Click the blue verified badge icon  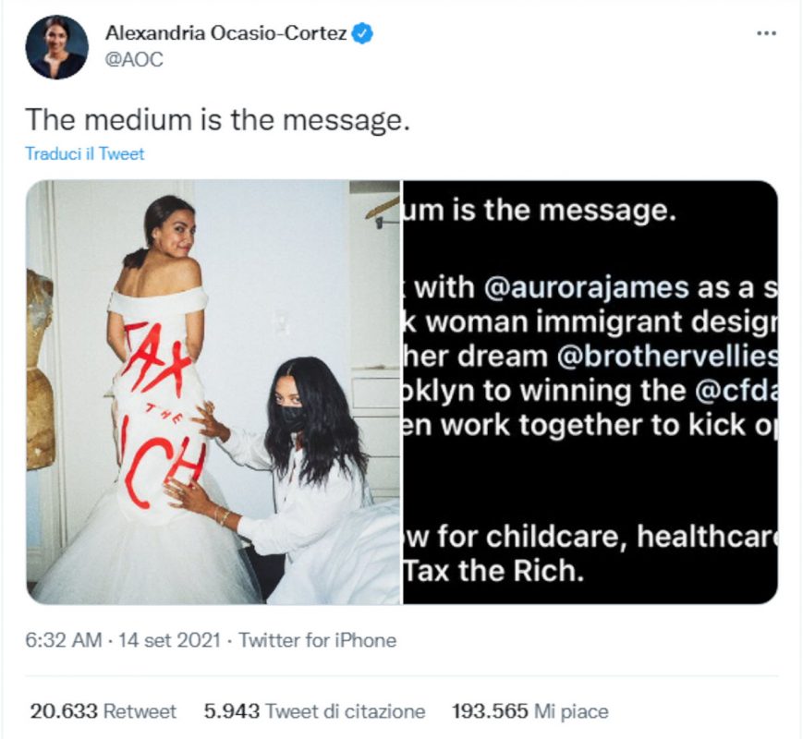coord(363,33)
